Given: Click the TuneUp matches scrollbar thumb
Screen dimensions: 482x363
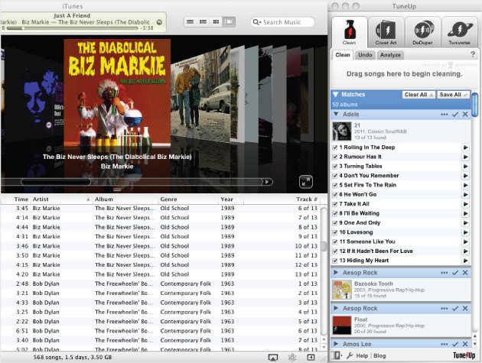Looking at the screenshot, I should coord(474,105).
